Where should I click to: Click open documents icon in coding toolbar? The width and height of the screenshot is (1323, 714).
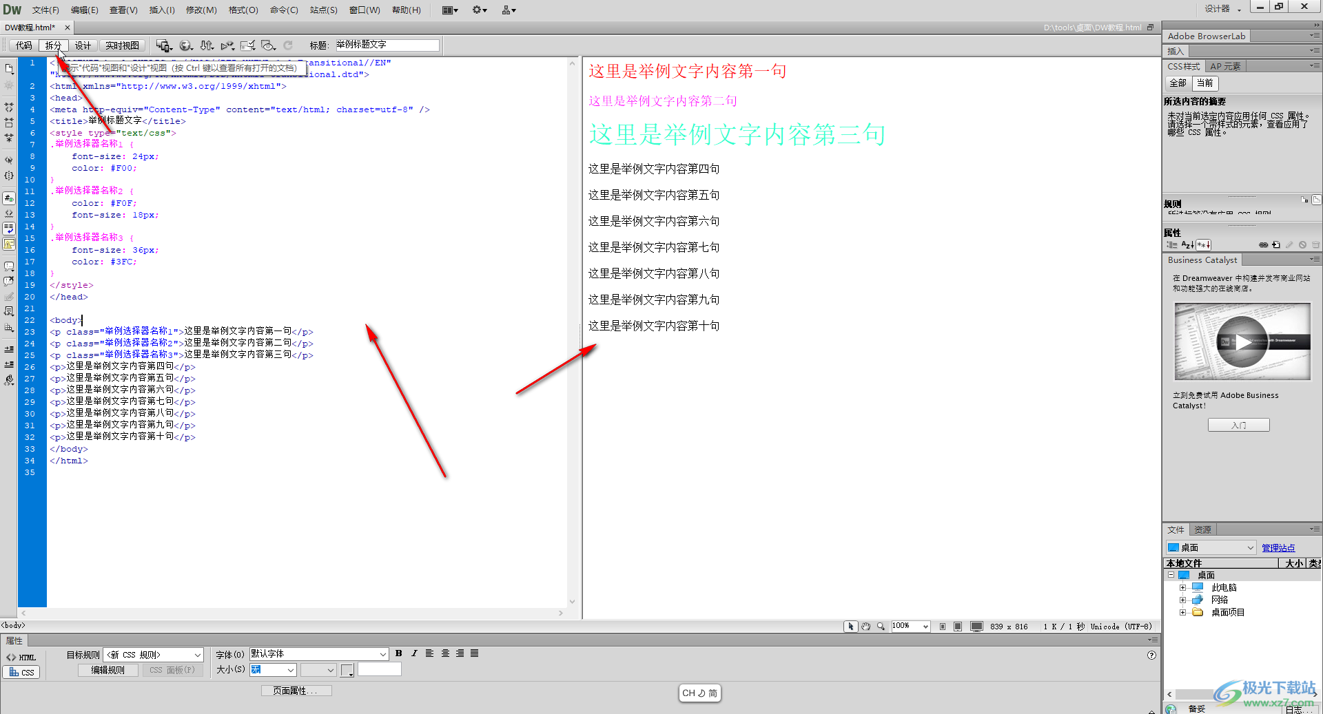9,69
